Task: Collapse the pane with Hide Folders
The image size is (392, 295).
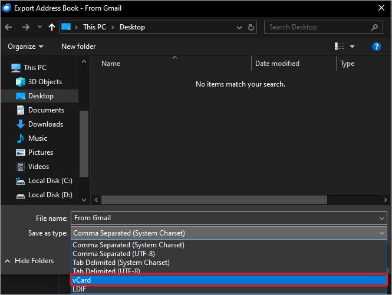Action: (x=29, y=261)
